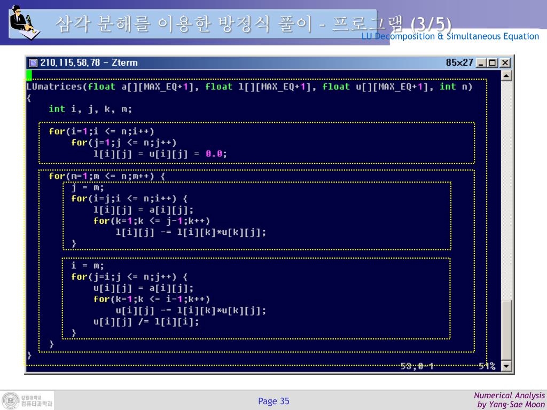Click the line 'for(k=1;k <= i-1;k++)'

[x=152, y=299]
